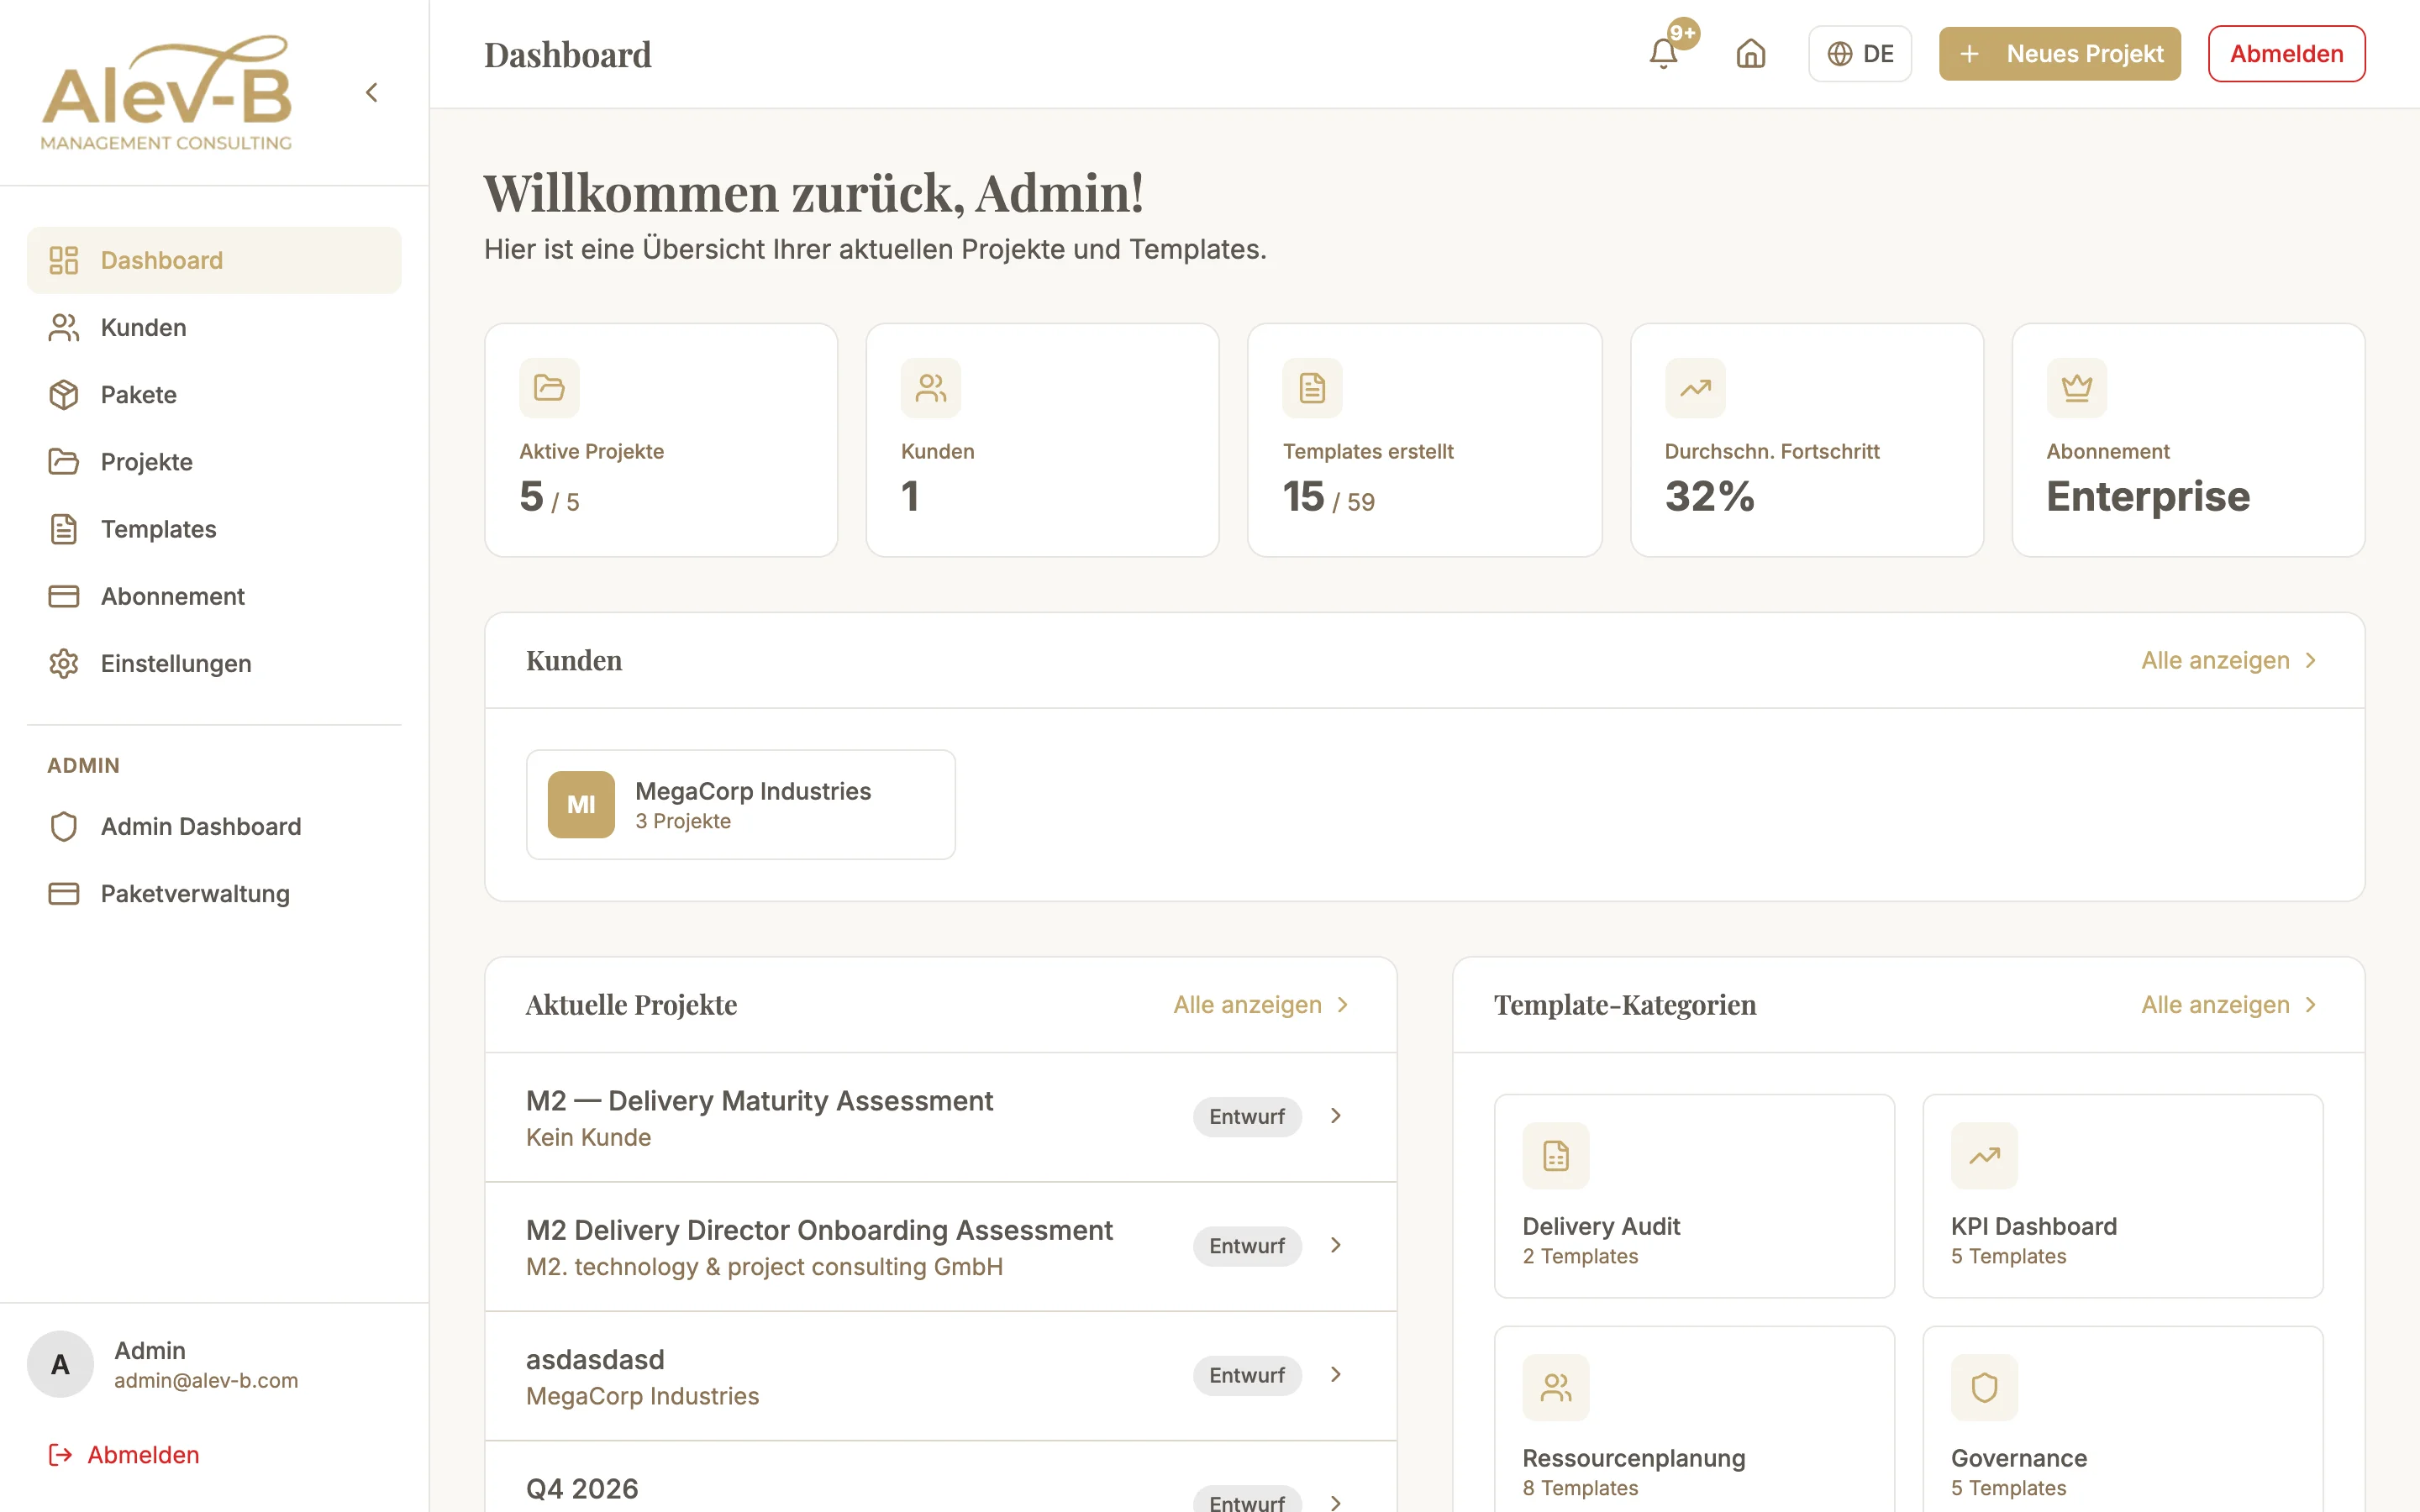The image size is (2420, 1512).
Task: Click the home icon in header
Action: tap(1751, 54)
